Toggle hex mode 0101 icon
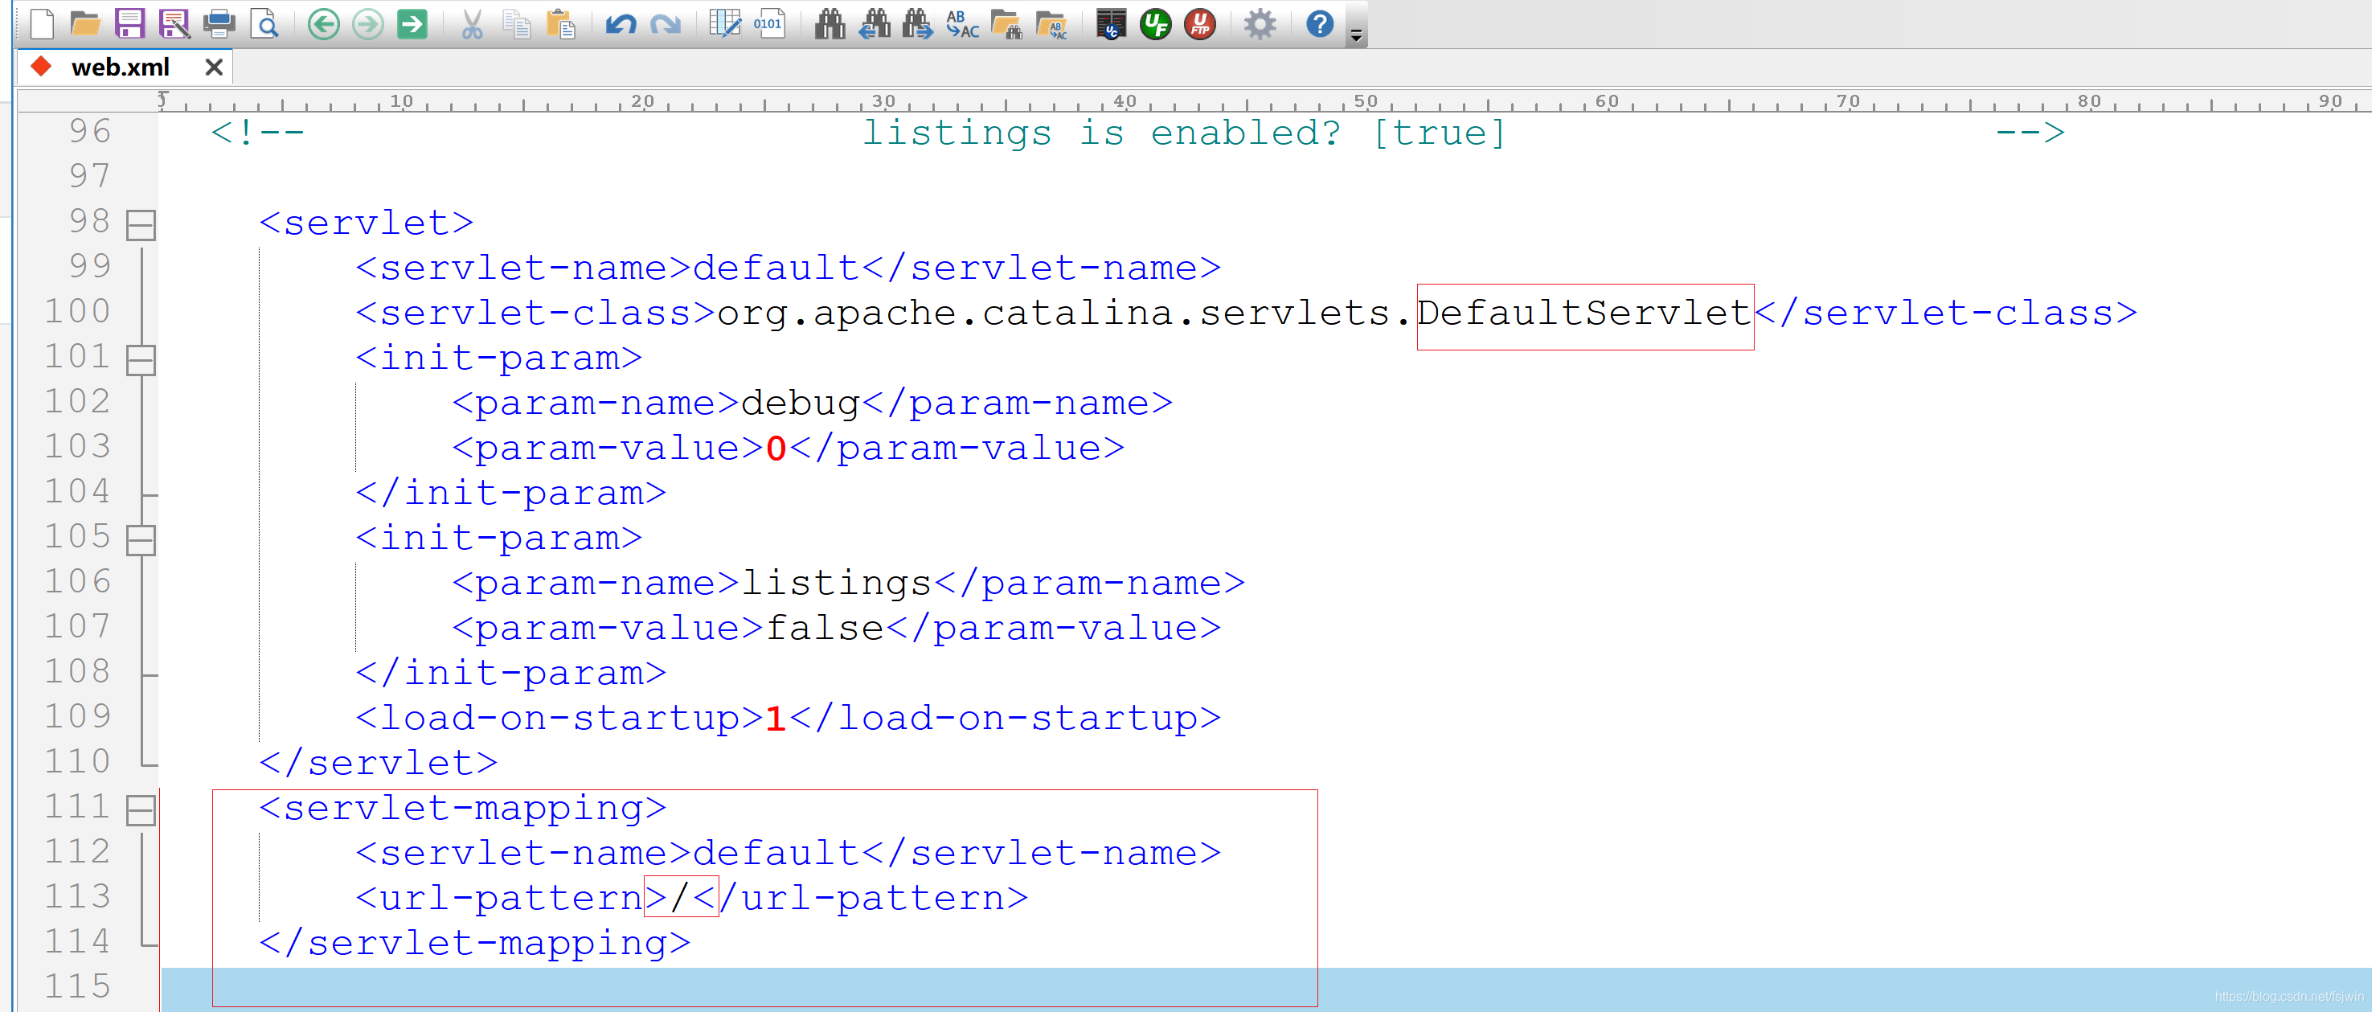This screenshot has width=2372, height=1012. (769, 23)
